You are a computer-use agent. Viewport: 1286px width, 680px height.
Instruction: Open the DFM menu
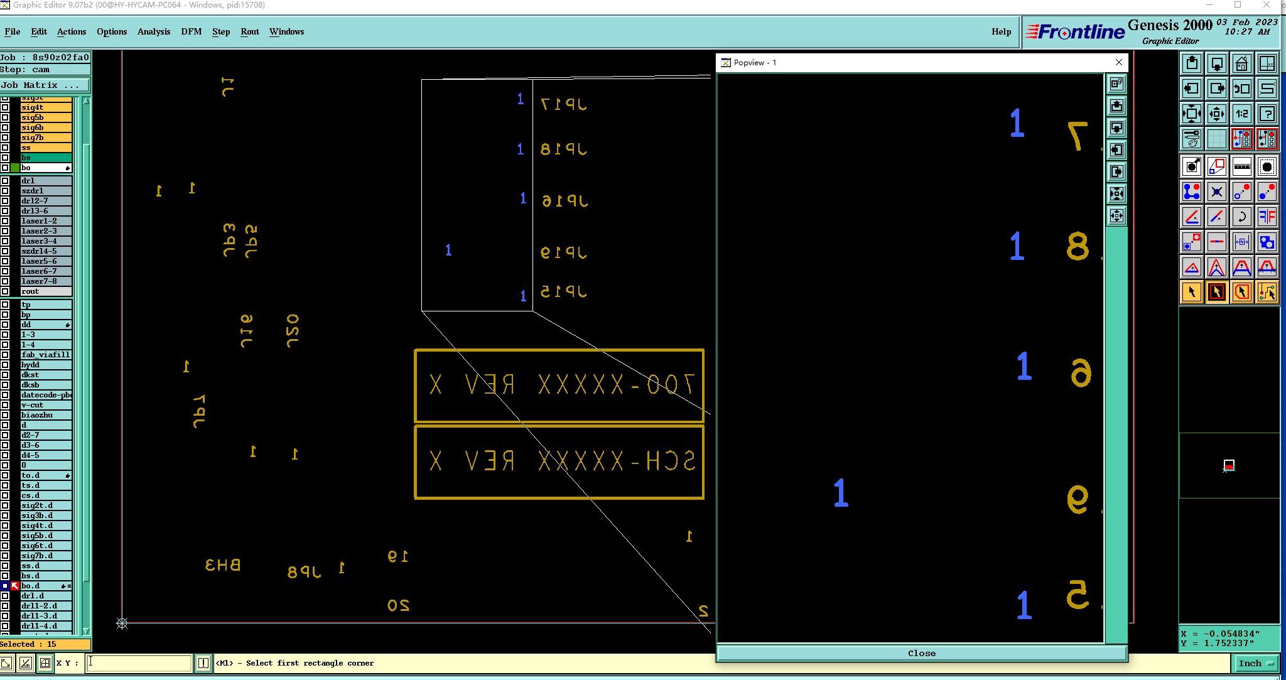tap(191, 31)
